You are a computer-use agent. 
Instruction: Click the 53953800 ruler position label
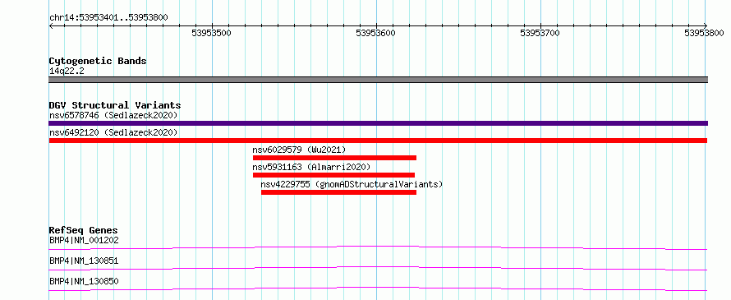pyautogui.click(x=704, y=33)
